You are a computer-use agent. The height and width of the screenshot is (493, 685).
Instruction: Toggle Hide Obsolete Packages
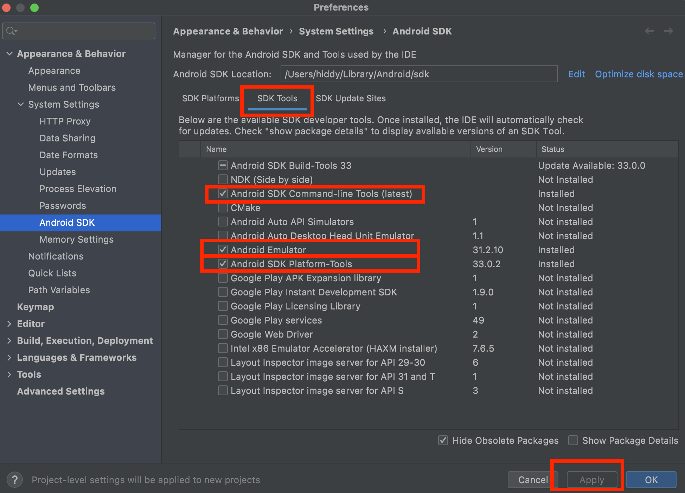tap(442, 440)
